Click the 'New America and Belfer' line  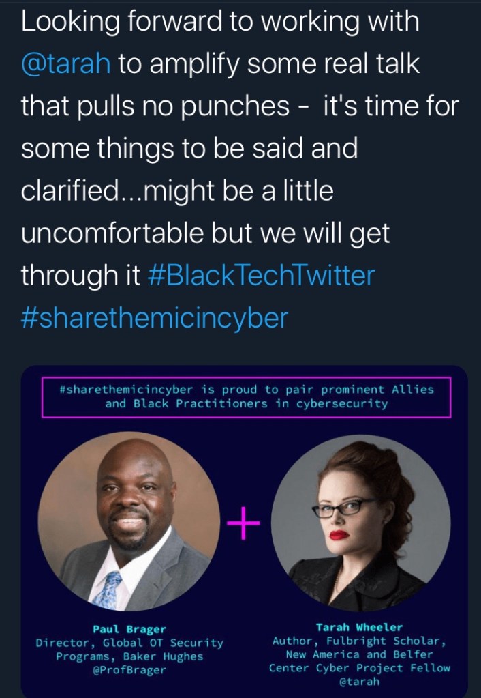360,654
